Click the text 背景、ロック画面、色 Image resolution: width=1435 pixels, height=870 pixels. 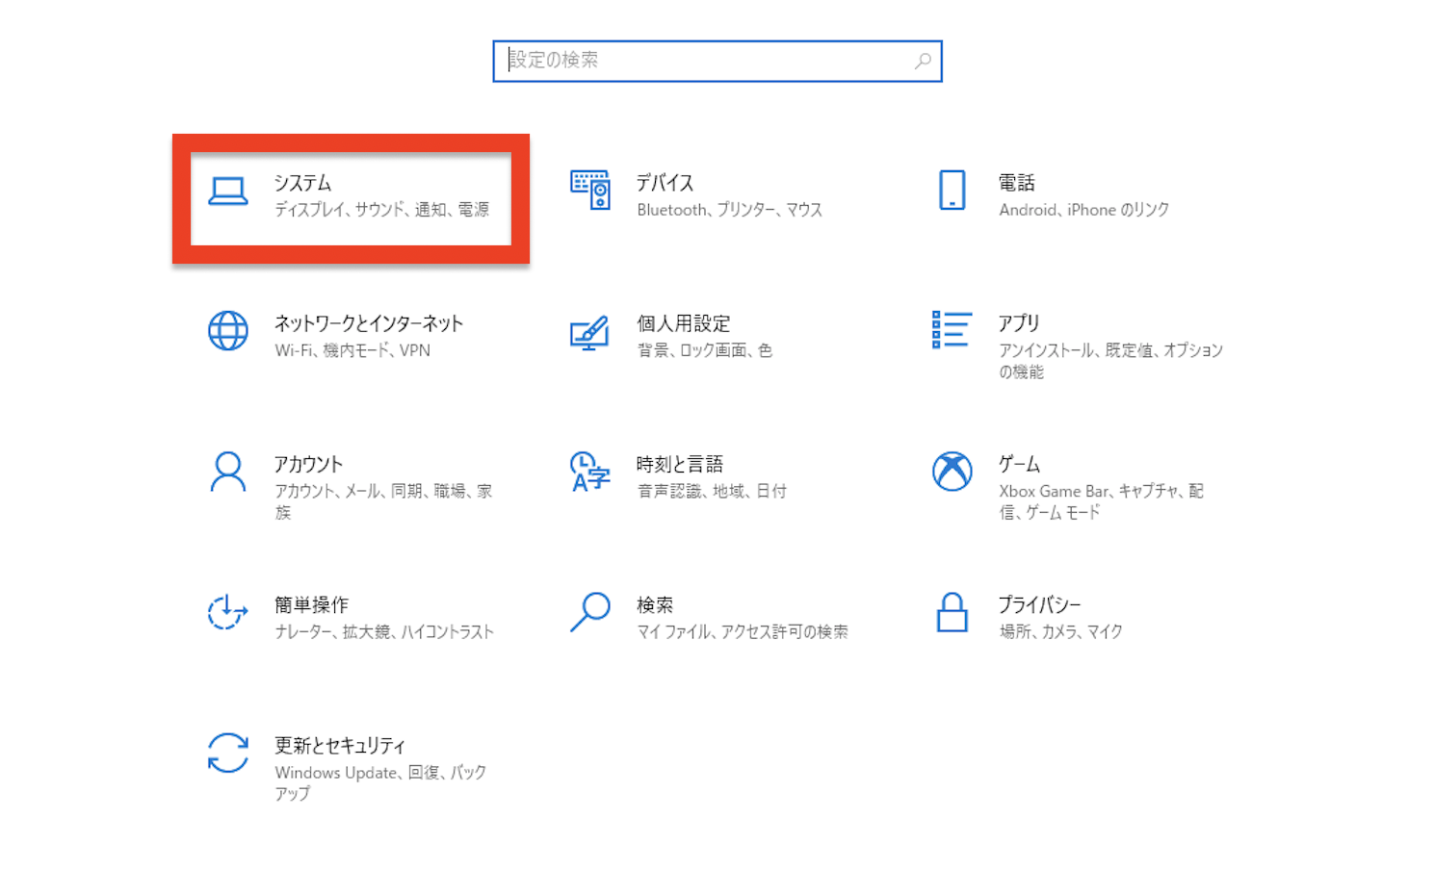(705, 350)
